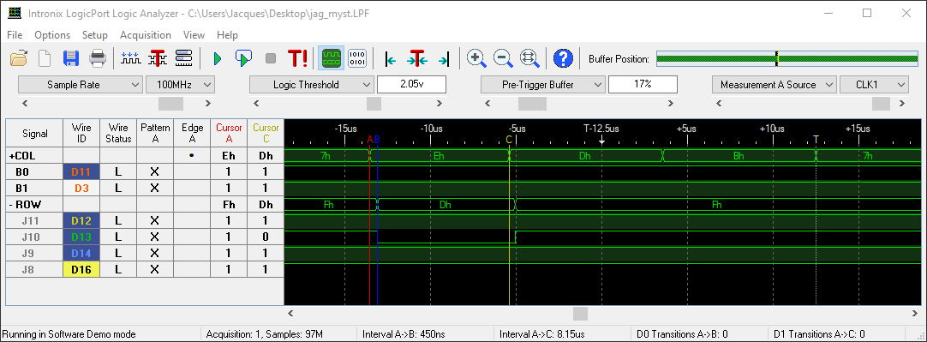927x342 pixels.
Task: Start repetitive acquisition with the looped play icon
Action: pos(243,58)
